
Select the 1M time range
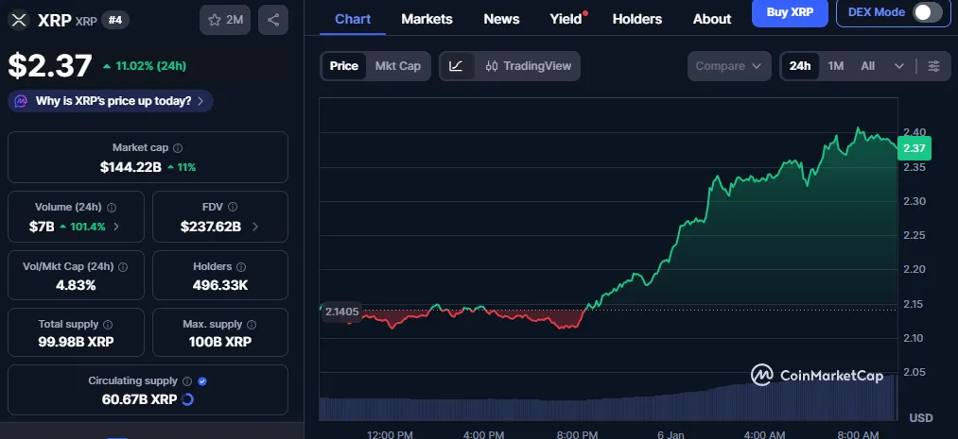(835, 66)
